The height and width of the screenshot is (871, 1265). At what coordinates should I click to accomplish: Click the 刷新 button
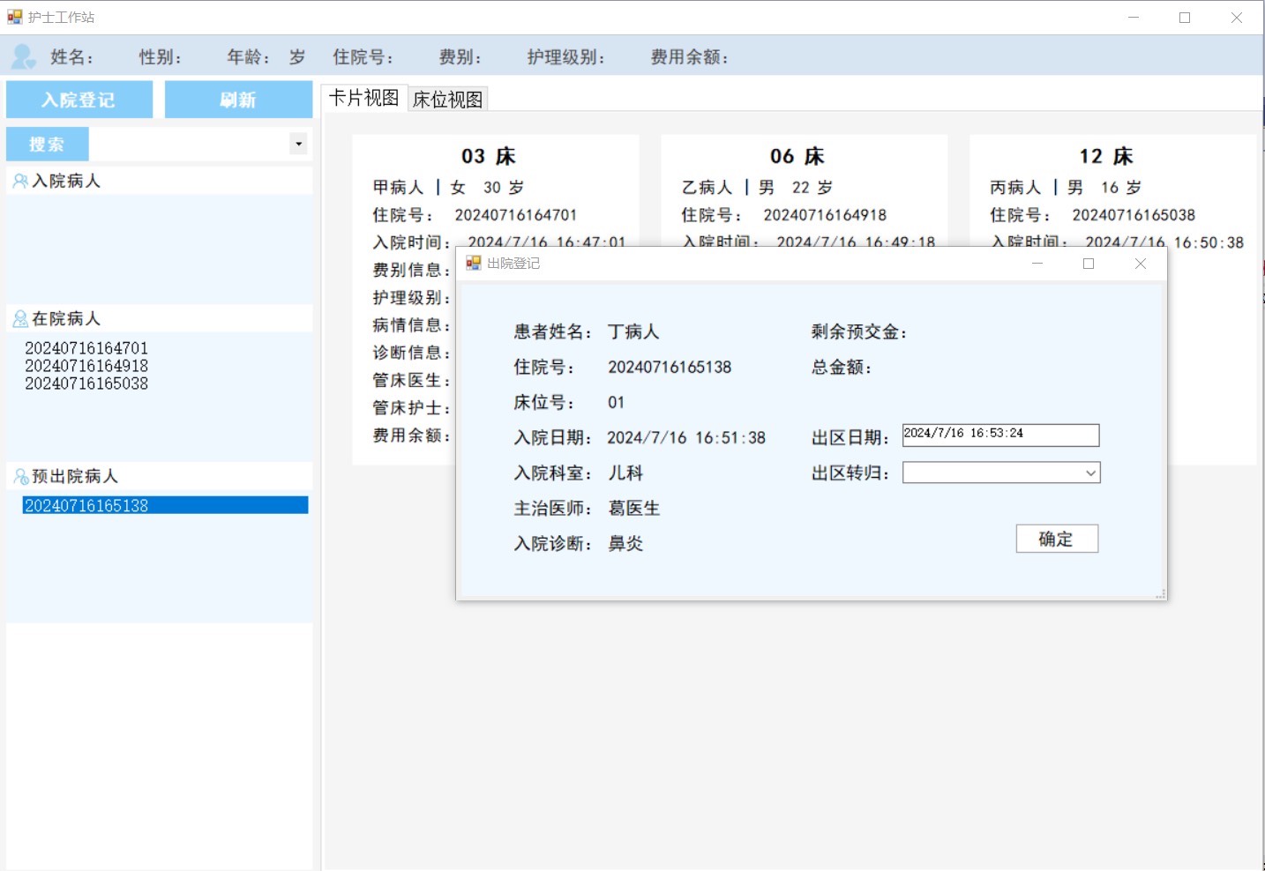pyautogui.click(x=238, y=100)
